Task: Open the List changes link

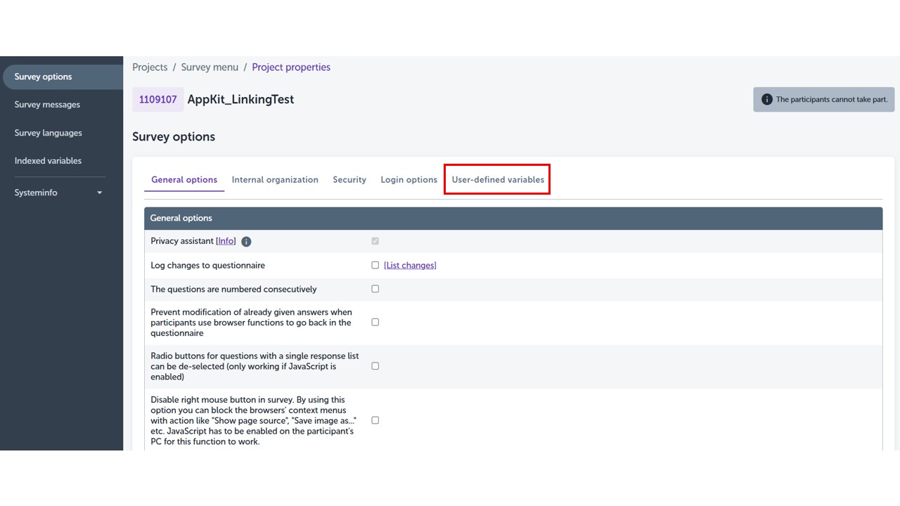Action: pyautogui.click(x=410, y=266)
